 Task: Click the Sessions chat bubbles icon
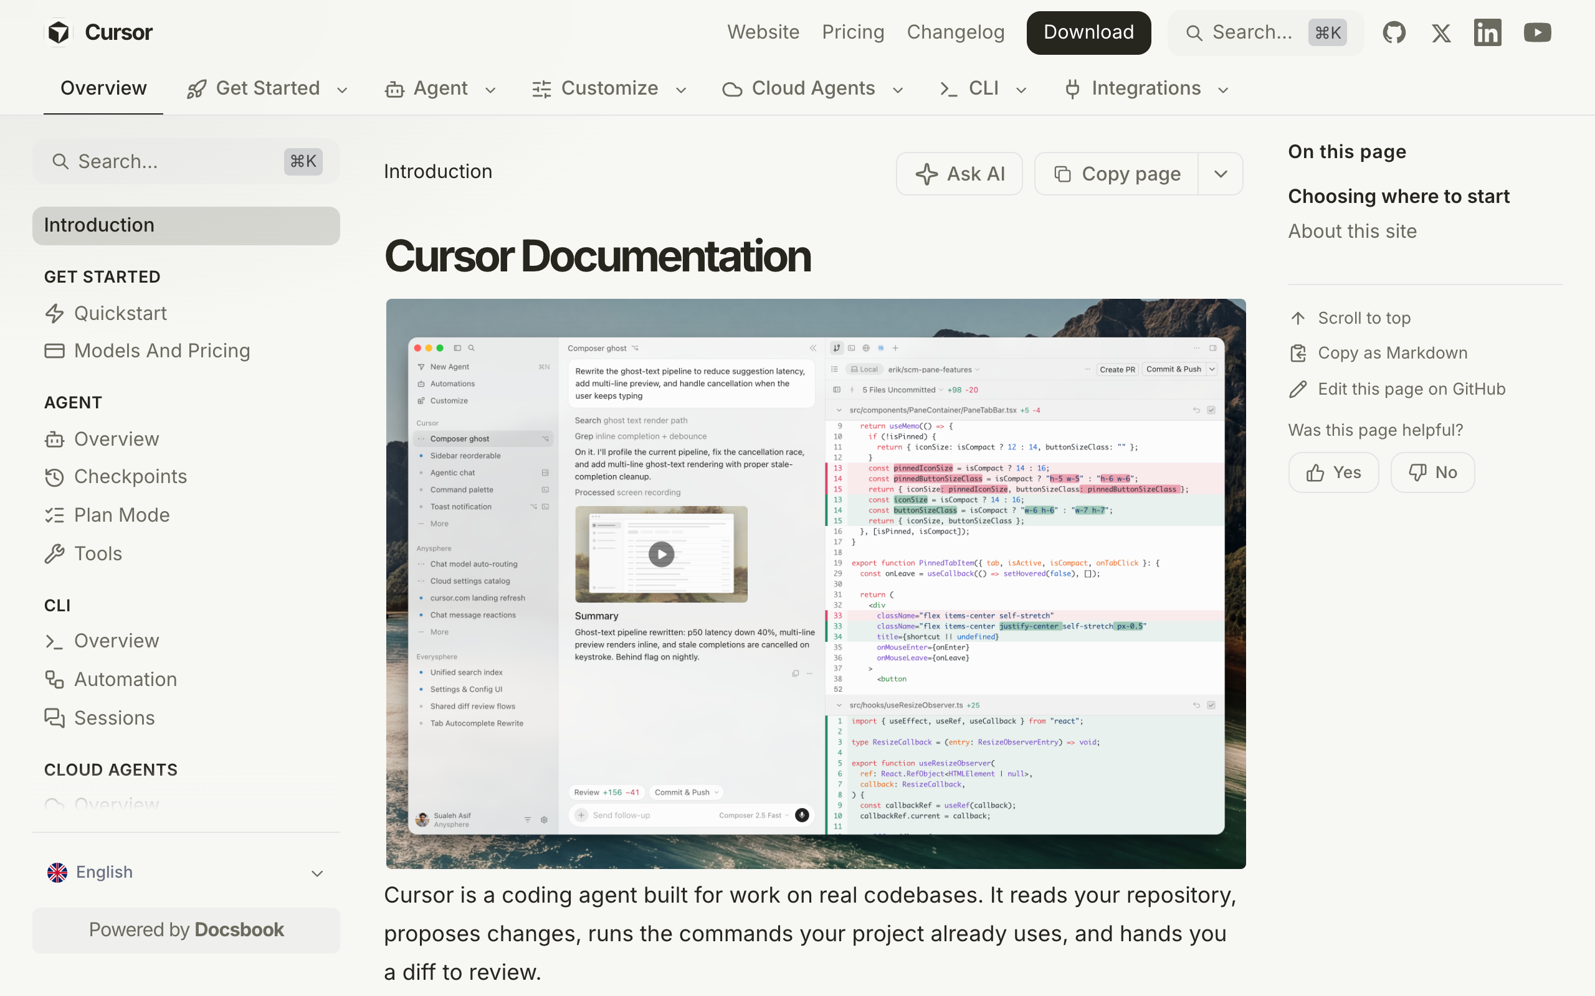click(55, 718)
